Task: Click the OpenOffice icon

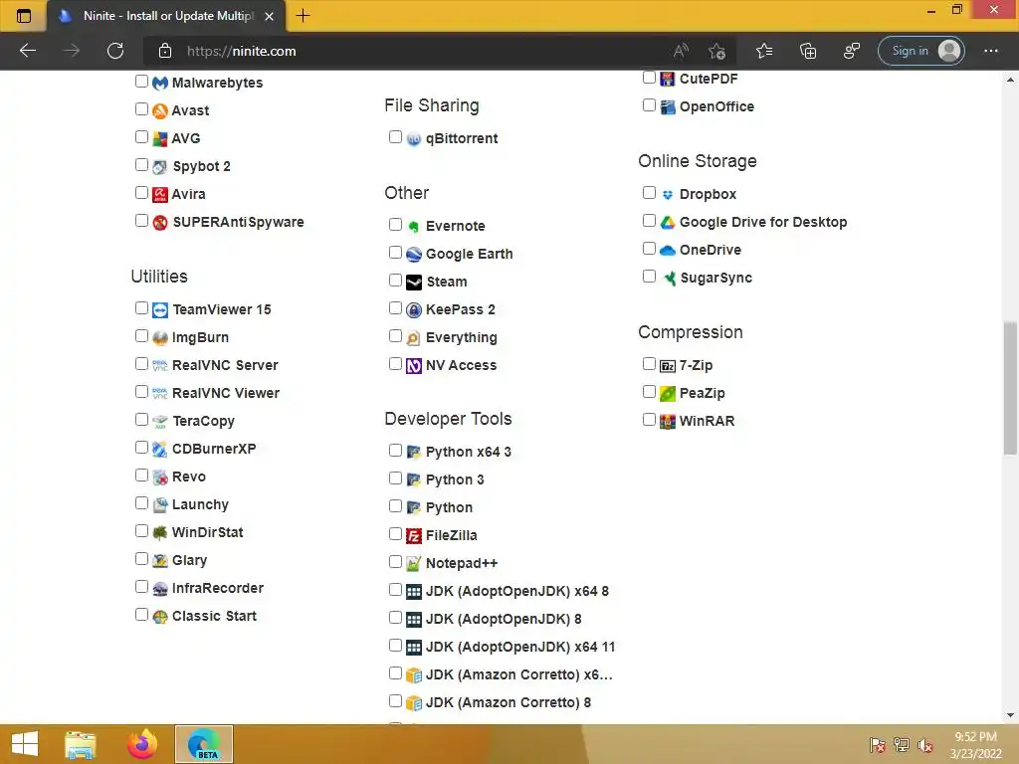Action: pyautogui.click(x=668, y=107)
